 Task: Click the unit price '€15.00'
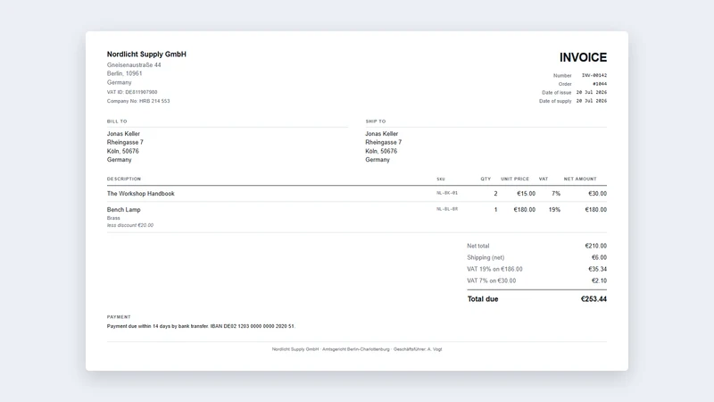(526, 194)
